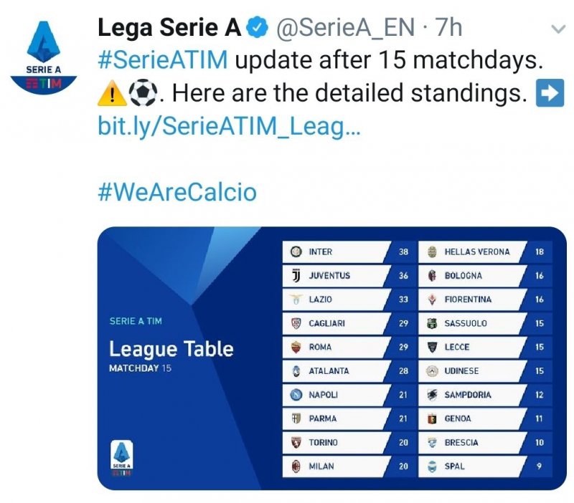Click the 7h tweet timestamp
The height and width of the screenshot is (503, 574).
pyautogui.click(x=448, y=28)
